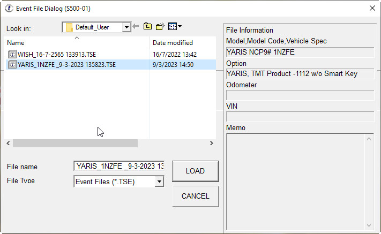
Task: Sort by Date modified column
Action: (173, 43)
